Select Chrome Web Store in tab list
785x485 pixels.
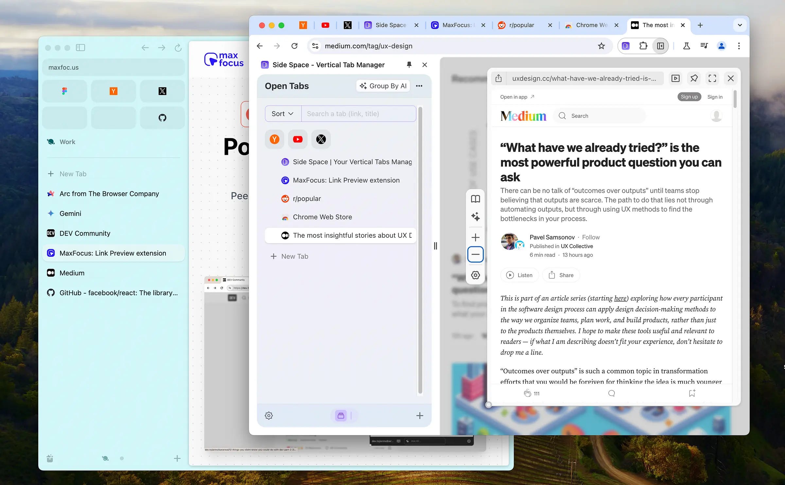click(x=322, y=217)
